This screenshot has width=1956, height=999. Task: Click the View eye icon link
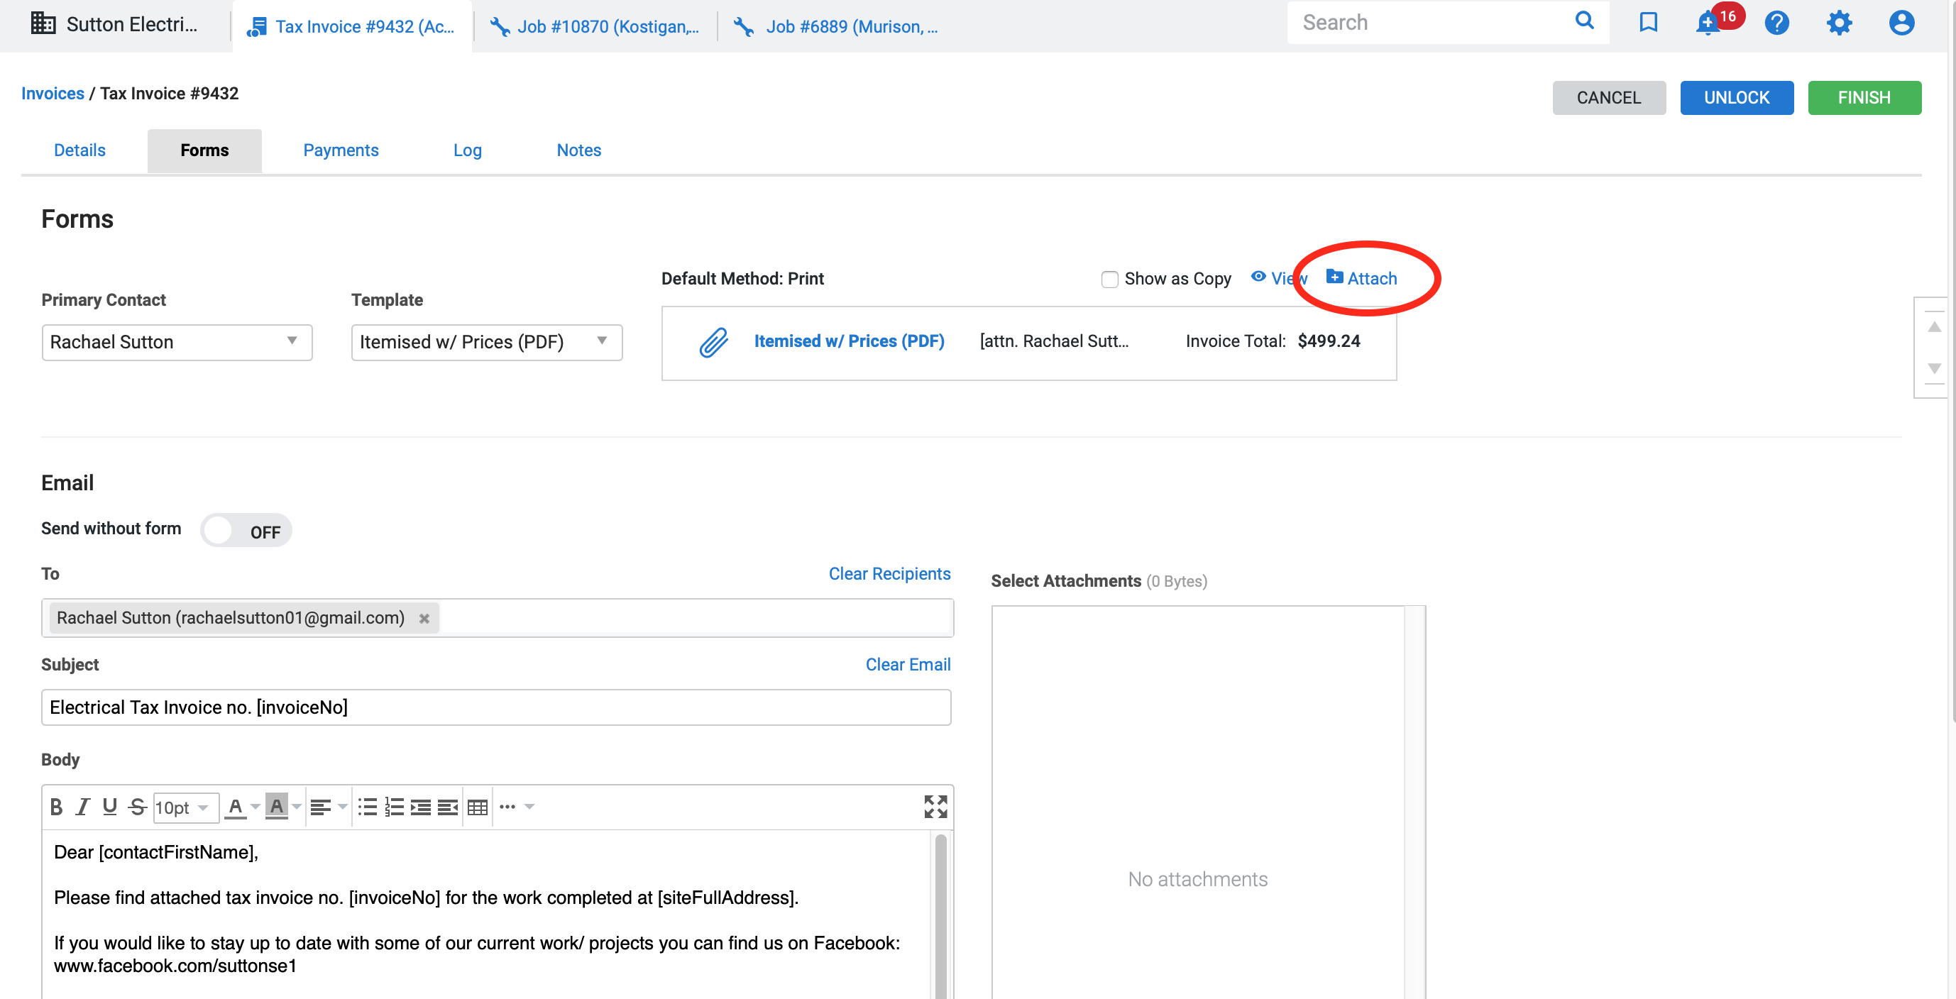tap(1279, 279)
